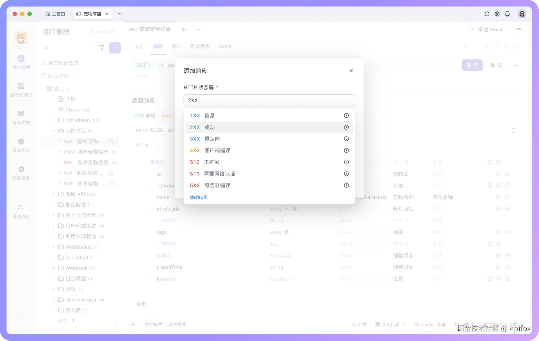Open the notifications bell

click(508, 14)
